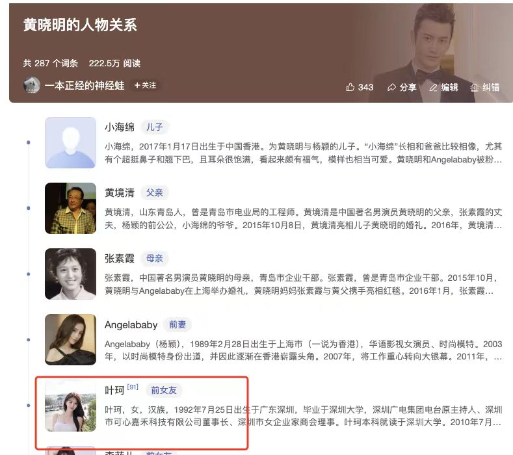Click the [91] reference superscript
The height and width of the screenshot is (455, 513).
pos(133,387)
